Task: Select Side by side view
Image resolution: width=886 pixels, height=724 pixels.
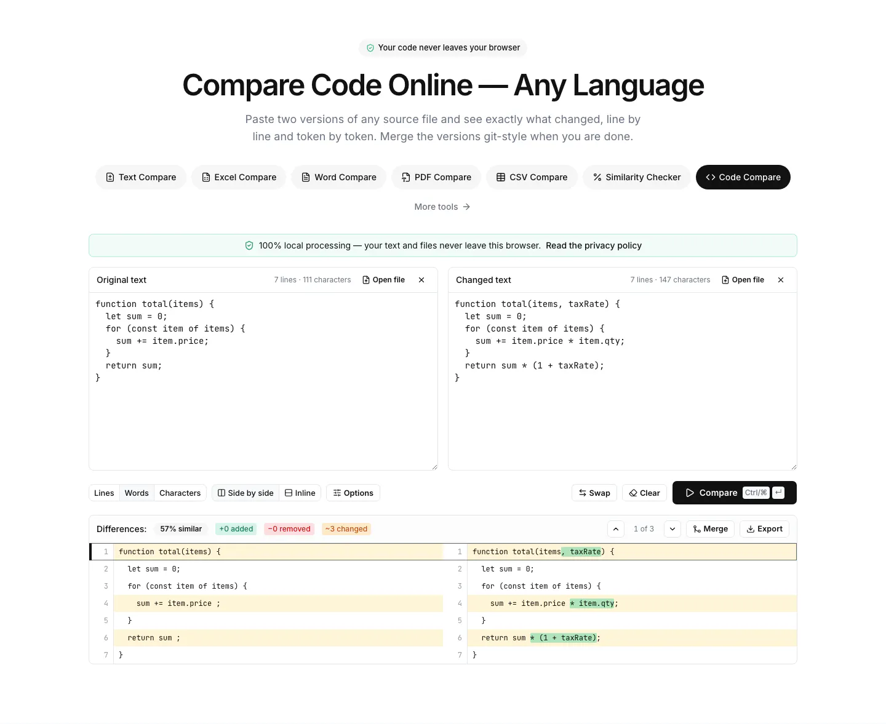Action: pos(245,493)
